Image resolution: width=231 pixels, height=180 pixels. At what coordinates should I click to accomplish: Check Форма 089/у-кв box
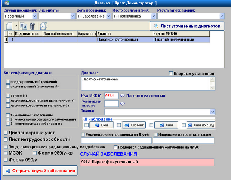(34, 153)
